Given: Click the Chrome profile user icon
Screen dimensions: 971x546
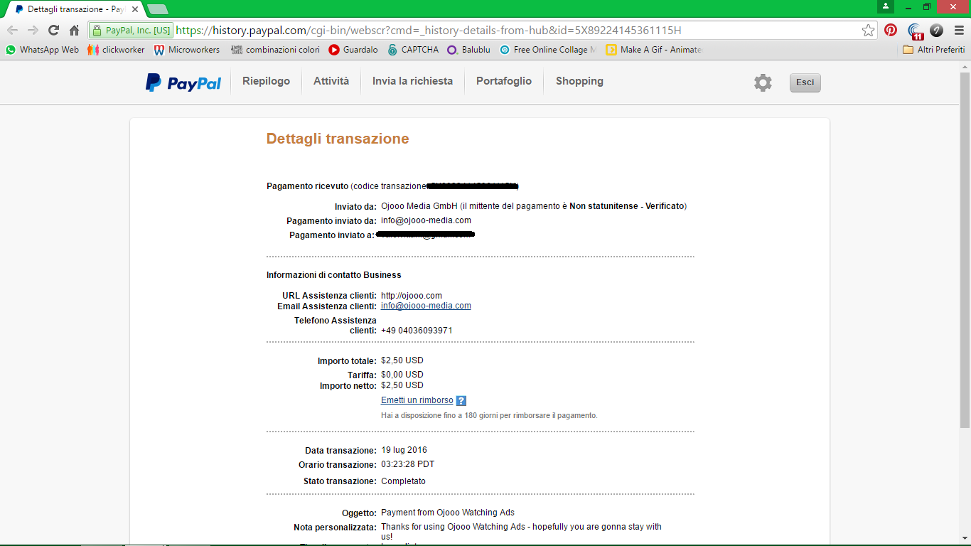Looking at the screenshot, I should (x=886, y=6).
